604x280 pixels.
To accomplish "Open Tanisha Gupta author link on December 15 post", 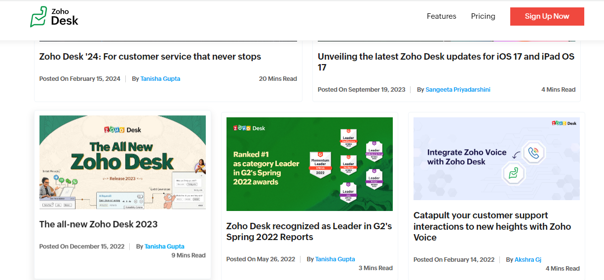I will 164,246.
